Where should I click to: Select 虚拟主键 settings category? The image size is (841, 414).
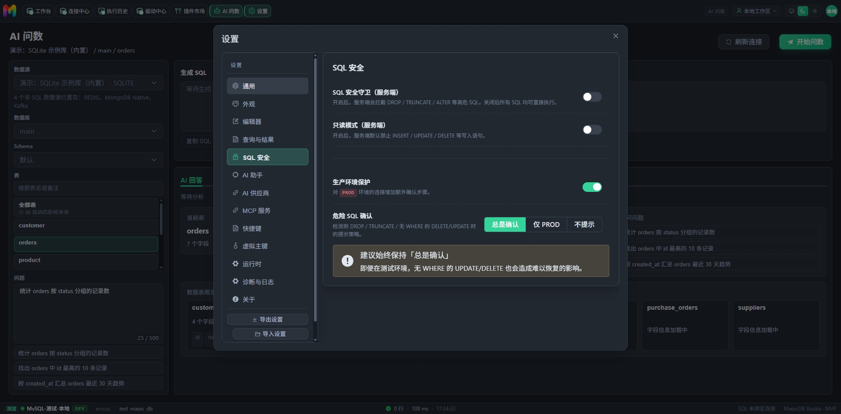pos(268,246)
